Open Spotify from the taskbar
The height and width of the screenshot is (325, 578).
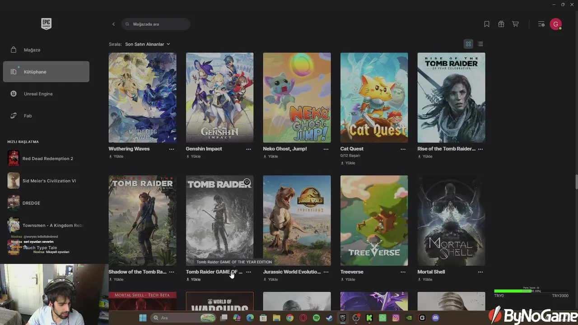(317, 318)
